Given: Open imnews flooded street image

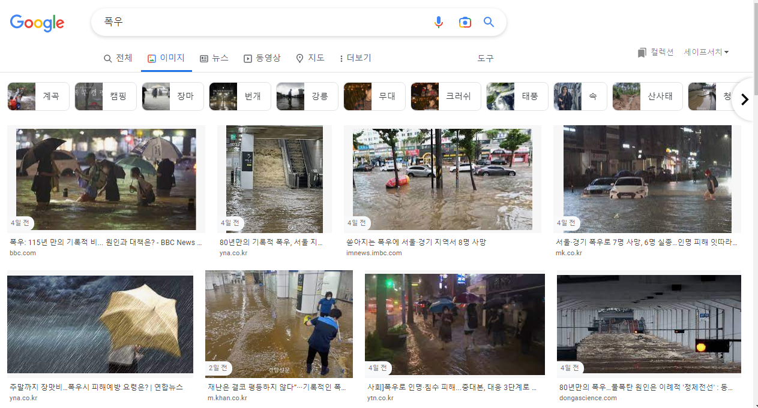Looking at the screenshot, I should click(442, 179).
